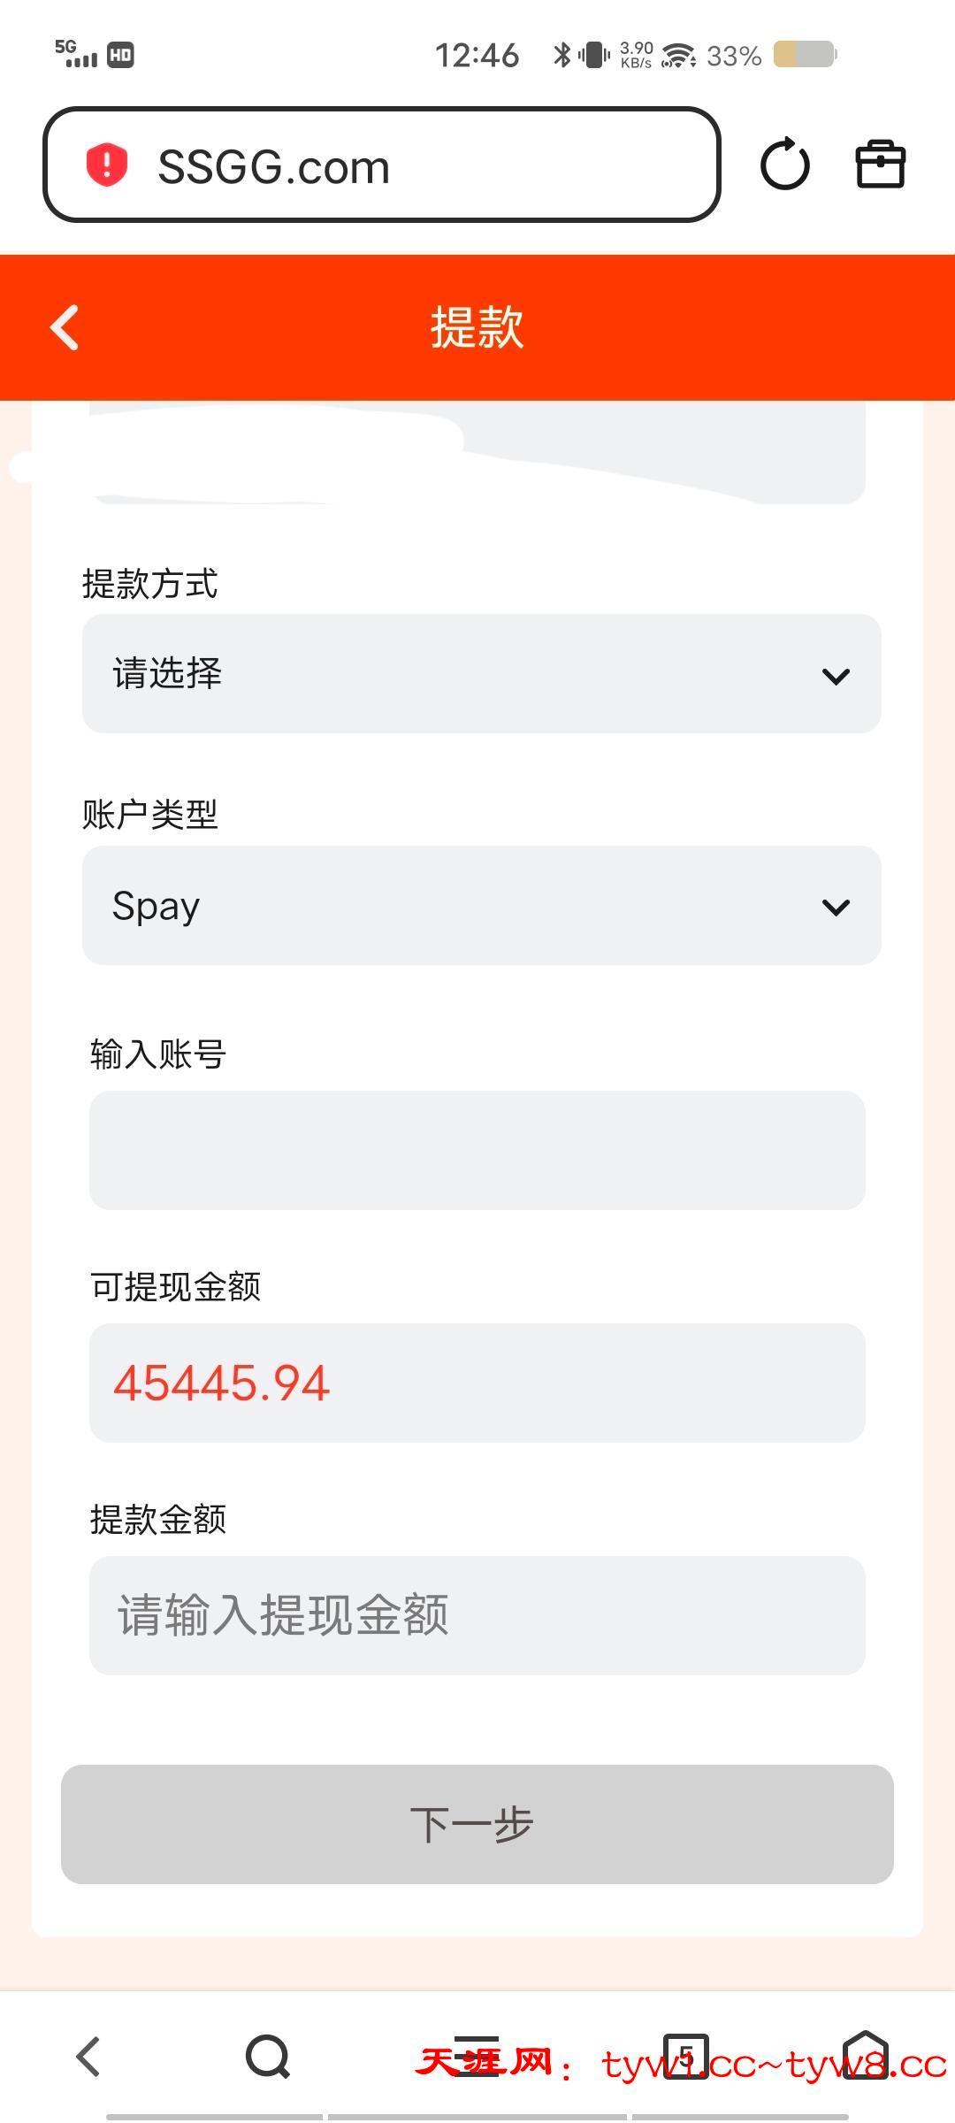Tap the 可提现金额 45445.94 field
Screen dimensions: 955x2123
tap(477, 1383)
